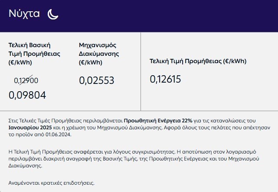The width and height of the screenshot is (278, 192).
Task: Click the Μηχανισμός Διακύμανσης column heading
Action: (99, 50)
